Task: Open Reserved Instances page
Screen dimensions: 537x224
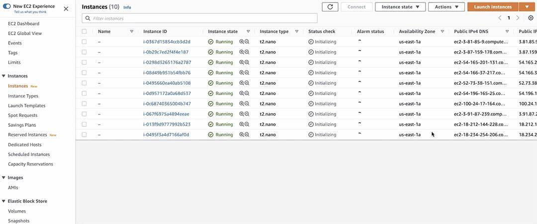Action: [27, 135]
